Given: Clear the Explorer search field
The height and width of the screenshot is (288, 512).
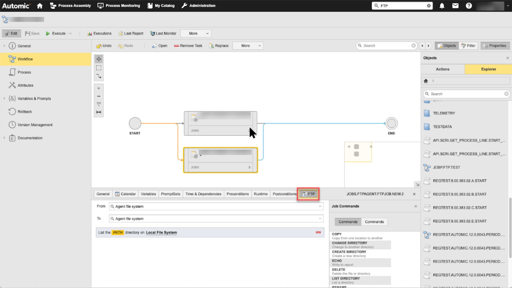Looking at the screenshot, I should tap(506, 94).
